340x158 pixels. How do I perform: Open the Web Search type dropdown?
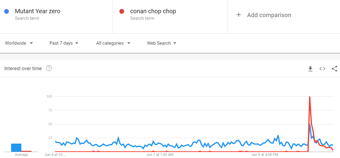[162, 43]
